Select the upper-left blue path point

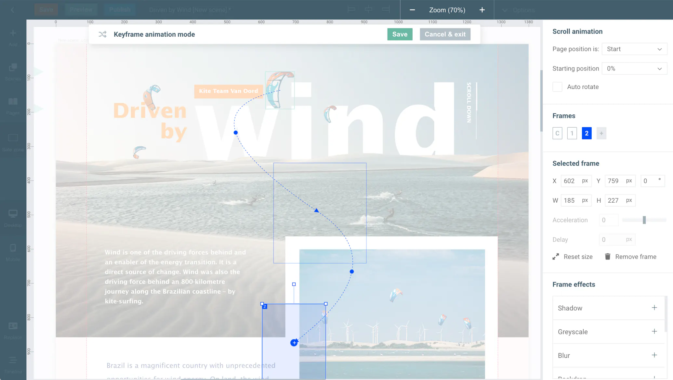[236, 133]
